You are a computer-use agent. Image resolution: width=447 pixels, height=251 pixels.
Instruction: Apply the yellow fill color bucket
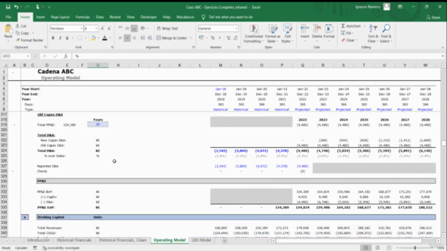pos(93,38)
